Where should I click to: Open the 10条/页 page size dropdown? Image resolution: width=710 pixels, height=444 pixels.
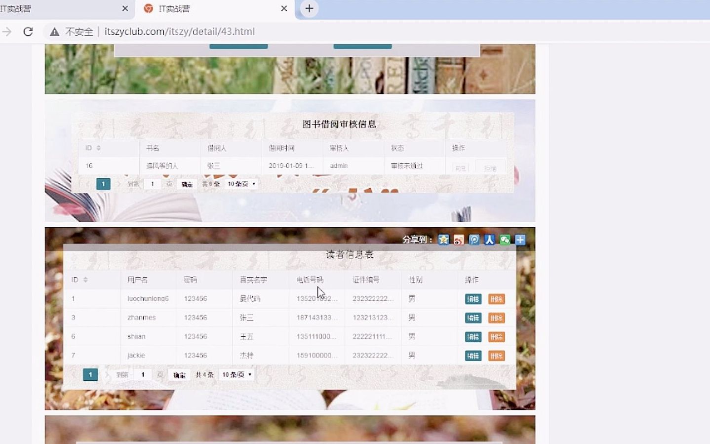(236, 374)
